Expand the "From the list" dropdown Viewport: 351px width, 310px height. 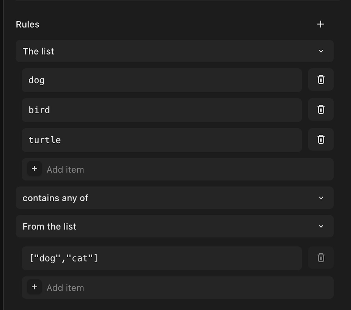coord(174,226)
